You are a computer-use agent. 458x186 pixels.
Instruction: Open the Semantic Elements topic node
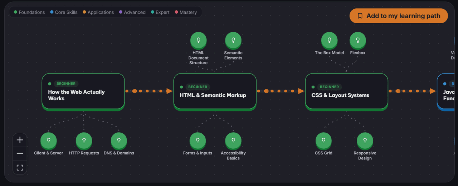233,40
